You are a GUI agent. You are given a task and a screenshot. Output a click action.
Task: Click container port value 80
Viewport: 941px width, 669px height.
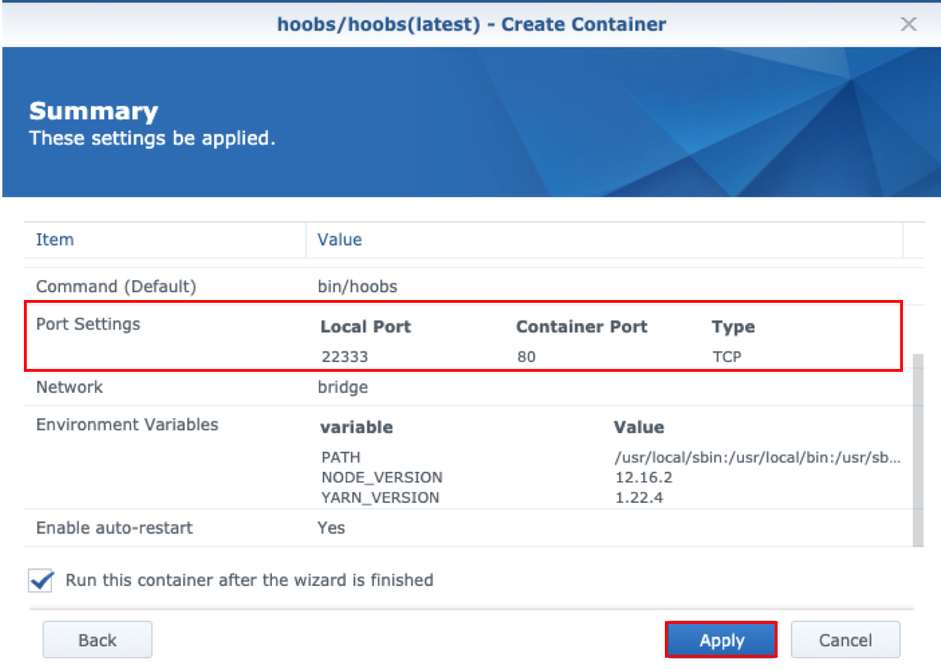(x=526, y=356)
